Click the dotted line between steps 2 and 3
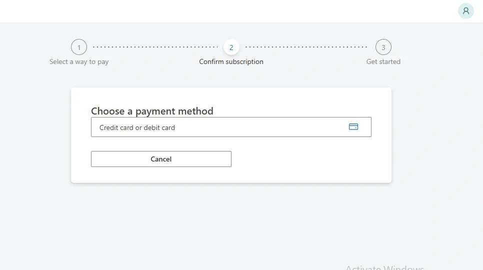The image size is (483, 270). tap(306, 47)
